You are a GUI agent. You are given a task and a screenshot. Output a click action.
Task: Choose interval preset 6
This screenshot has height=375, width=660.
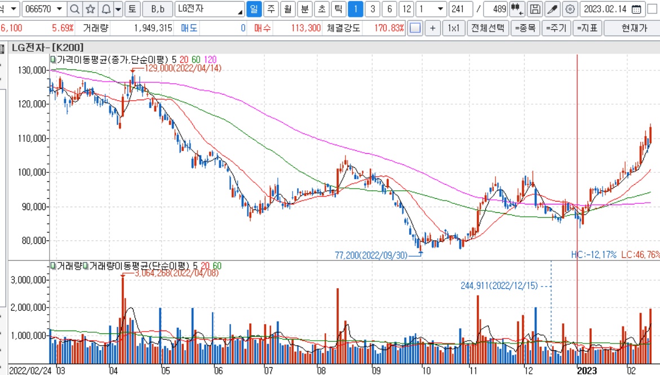tap(389, 9)
